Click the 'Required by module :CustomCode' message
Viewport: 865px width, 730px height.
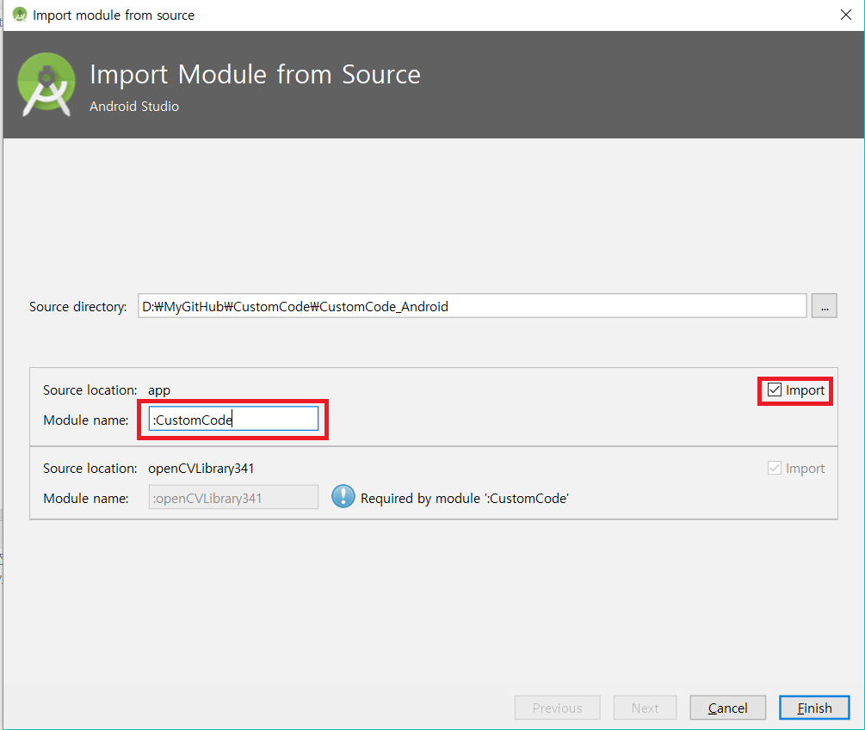point(465,499)
